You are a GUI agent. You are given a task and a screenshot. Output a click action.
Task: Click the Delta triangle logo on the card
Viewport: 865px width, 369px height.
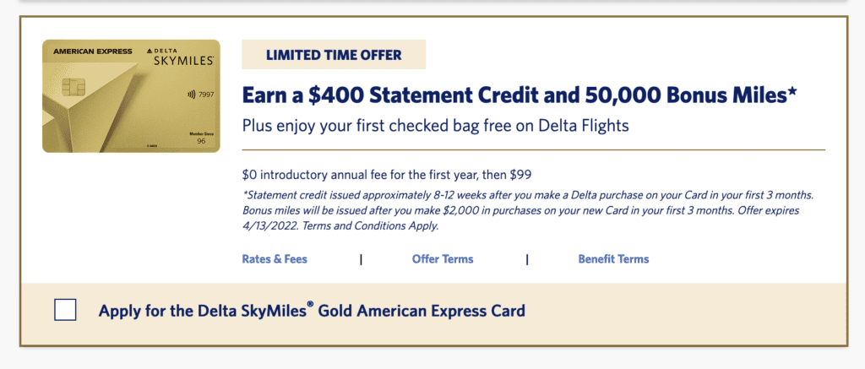click(x=150, y=52)
